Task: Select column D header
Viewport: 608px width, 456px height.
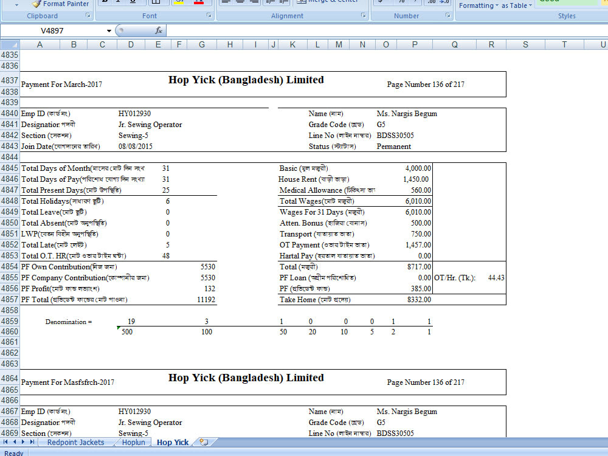Action: [x=131, y=44]
